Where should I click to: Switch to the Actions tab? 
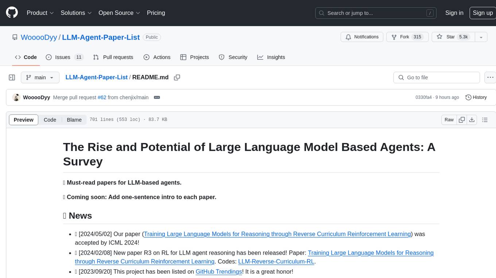(x=157, y=57)
